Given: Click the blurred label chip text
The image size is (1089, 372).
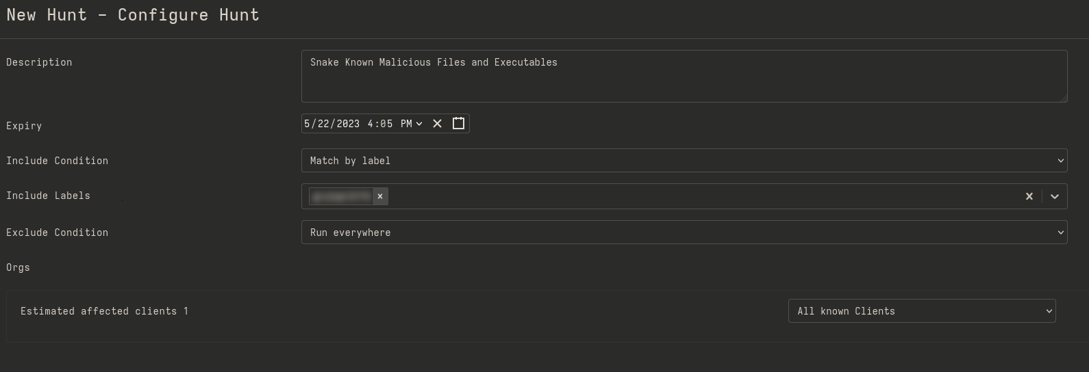Looking at the screenshot, I should click(340, 196).
